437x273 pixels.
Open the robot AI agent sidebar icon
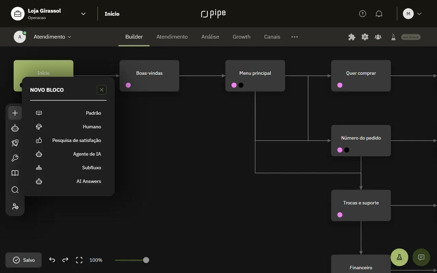point(15,128)
